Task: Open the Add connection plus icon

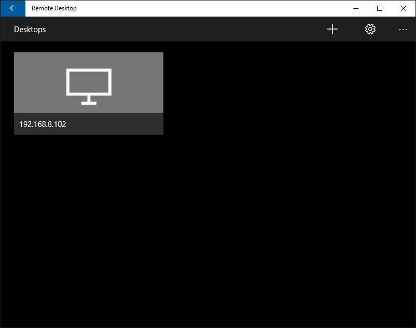Action: pyautogui.click(x=332, y=29)
